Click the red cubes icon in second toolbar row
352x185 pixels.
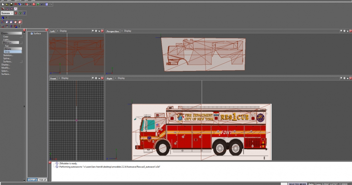point(3,9)
